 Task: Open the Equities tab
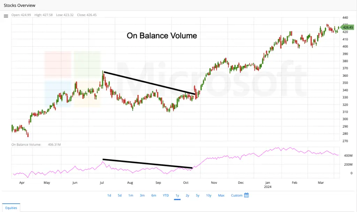(11, 208)
